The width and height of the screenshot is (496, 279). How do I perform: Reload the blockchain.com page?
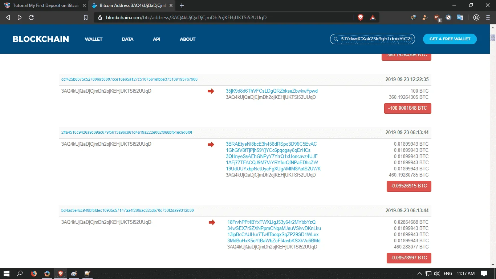[31, 17]
